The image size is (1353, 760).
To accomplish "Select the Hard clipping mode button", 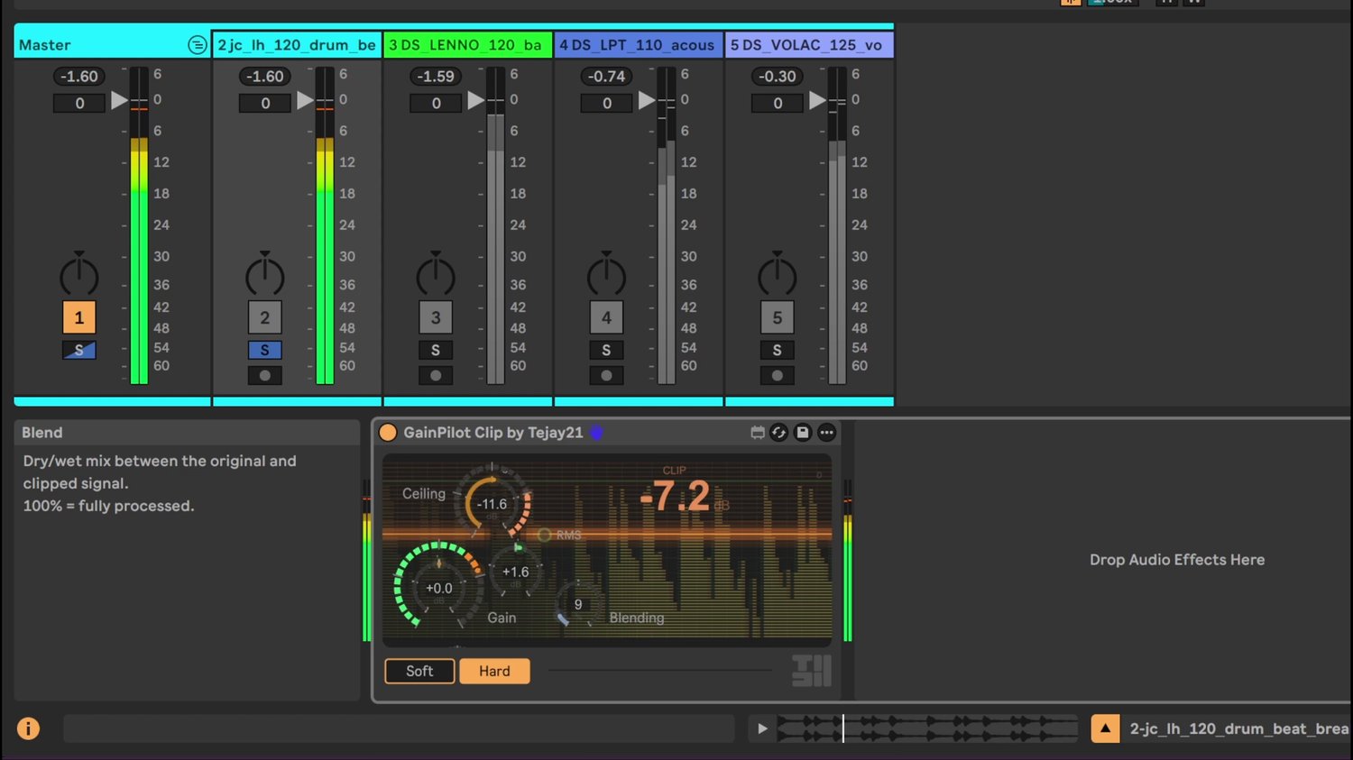I will click(494, 671).
